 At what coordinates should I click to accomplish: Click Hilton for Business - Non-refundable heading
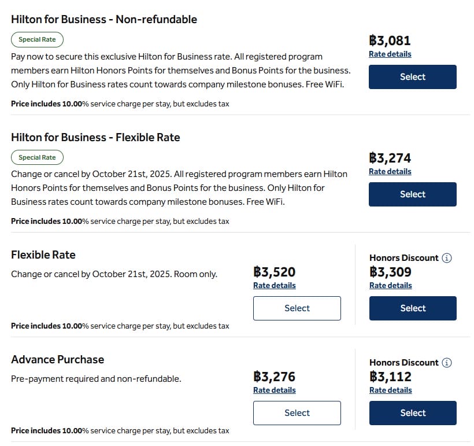tap(104, 19)
